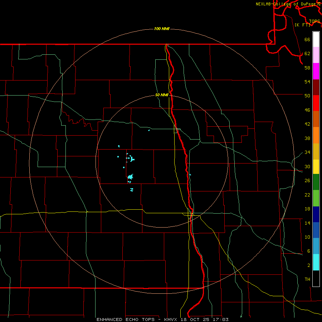Click the white swatch in the tops legend
Screen dimensions: 322x322
[x=316, y=39]
